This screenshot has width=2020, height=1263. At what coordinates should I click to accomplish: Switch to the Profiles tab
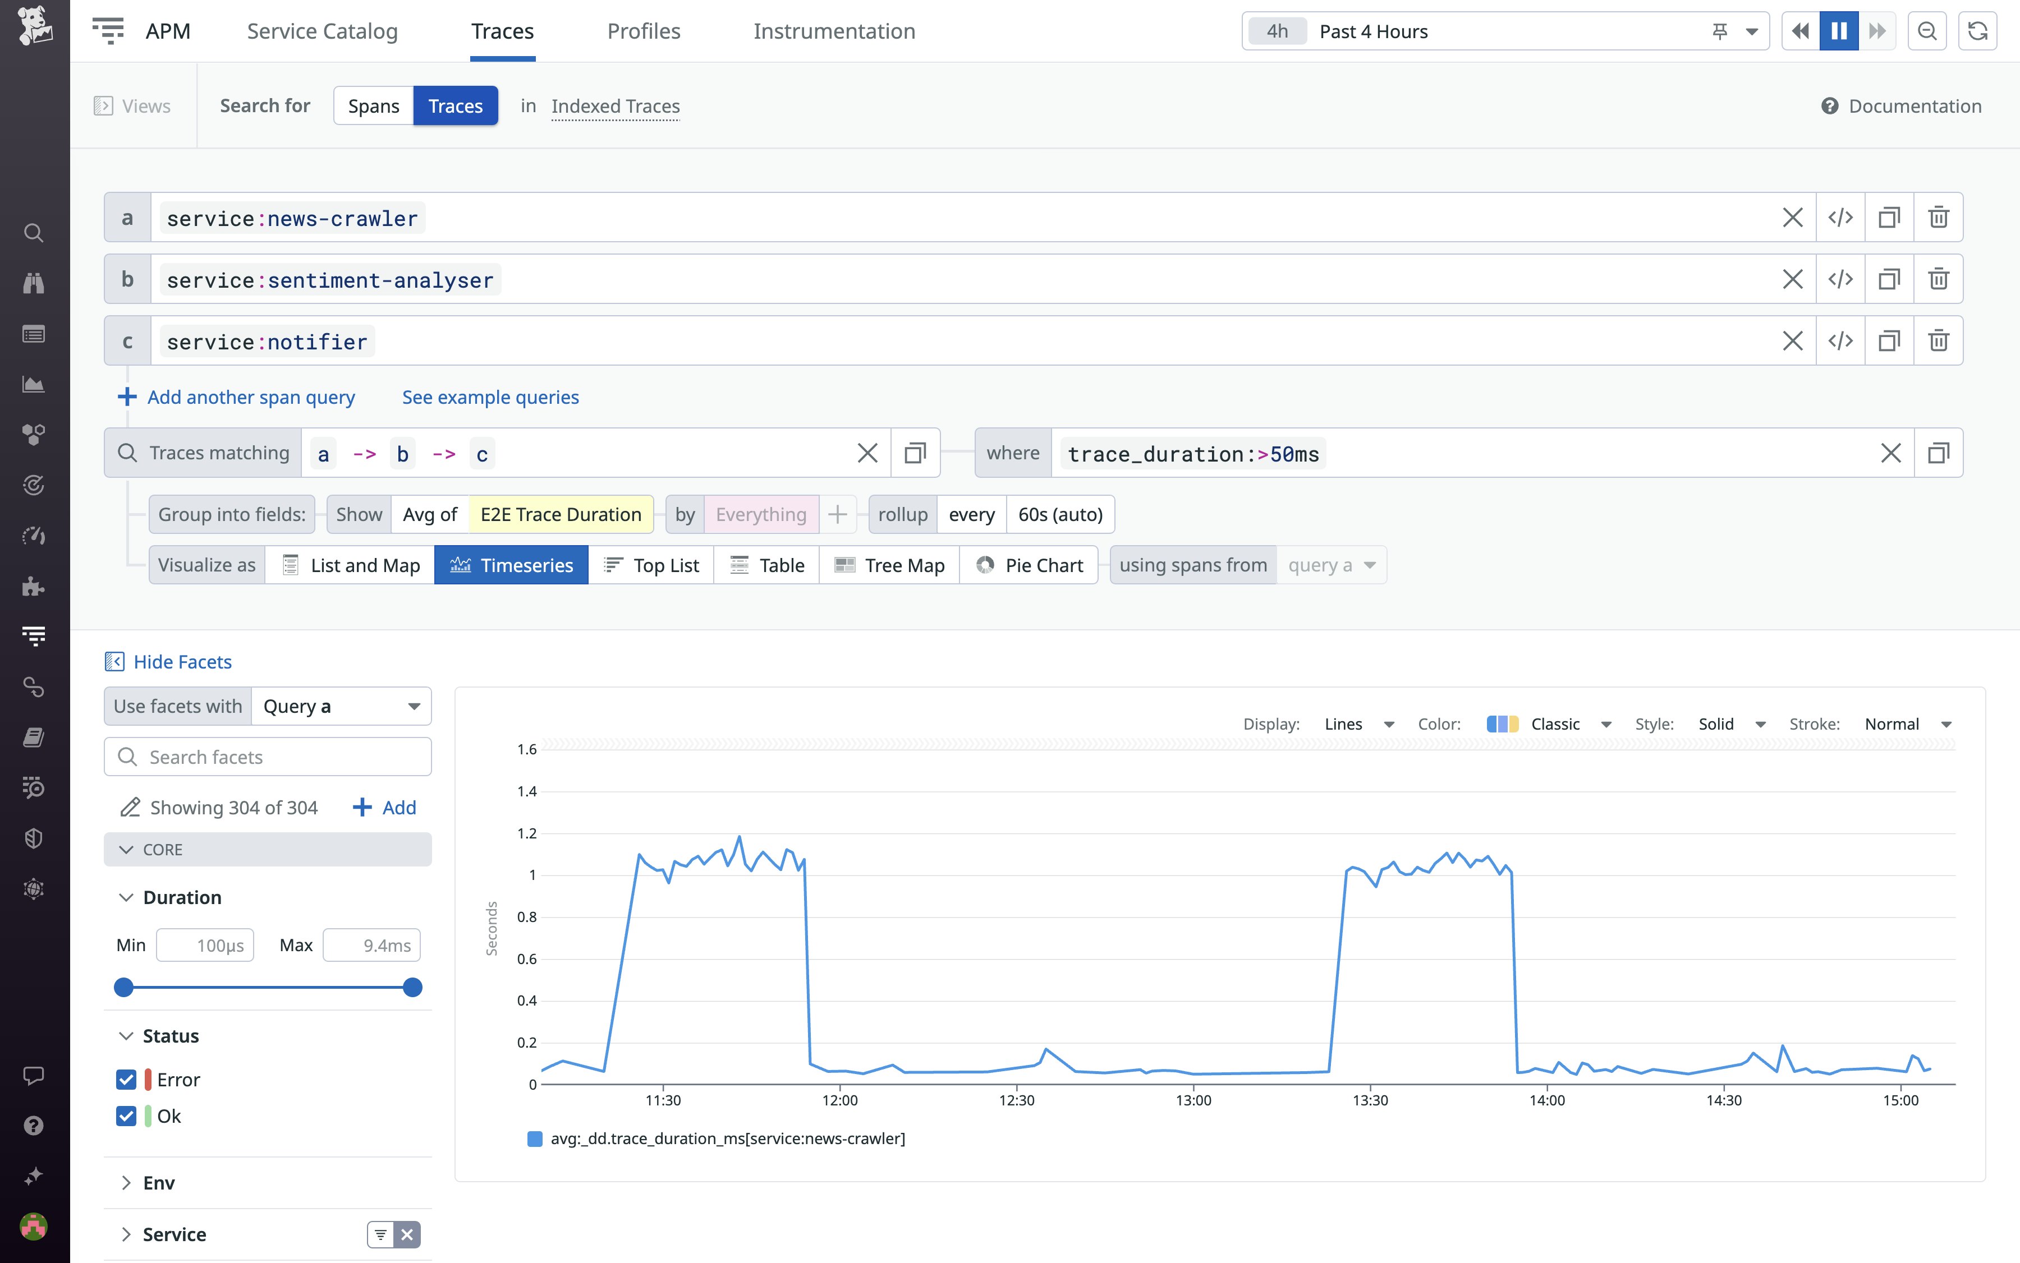(x=644, y=31)
